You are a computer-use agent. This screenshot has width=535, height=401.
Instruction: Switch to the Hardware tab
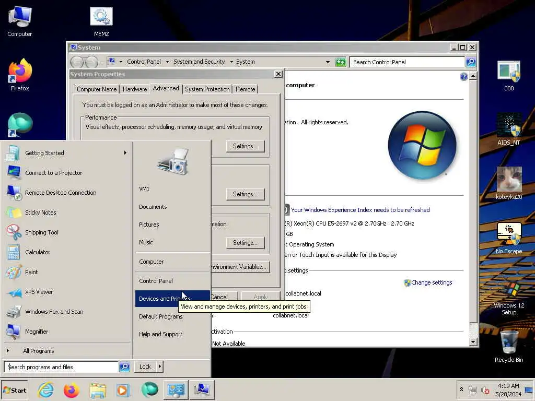pos(135,89)
